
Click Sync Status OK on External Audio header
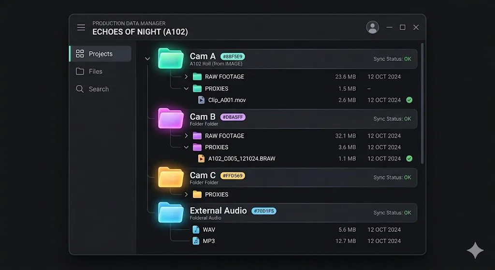pyautogui.click(x=393, y=213)
